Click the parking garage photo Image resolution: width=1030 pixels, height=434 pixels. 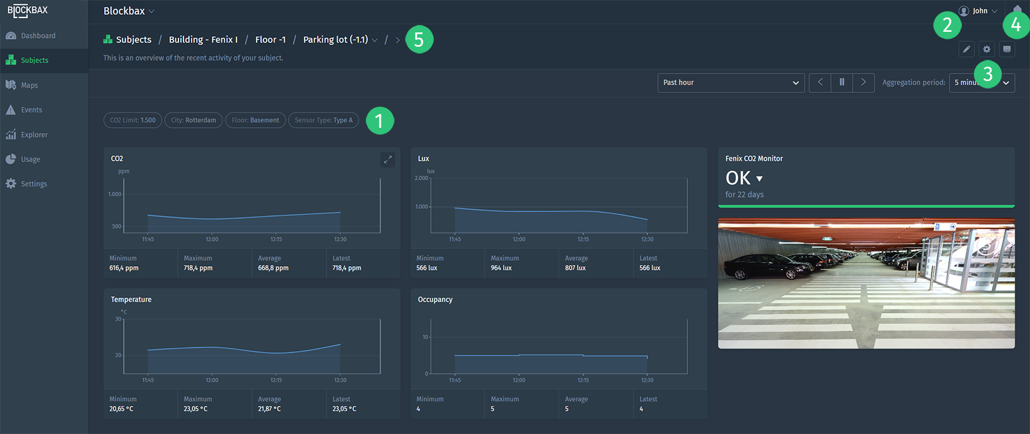866,284
